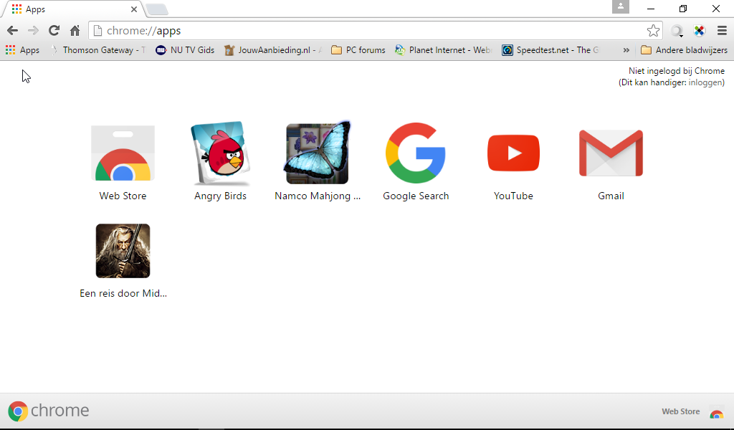This screenshot has width=734, height=430.
Task: Open the YouTube app
Action: pos(513,153)
